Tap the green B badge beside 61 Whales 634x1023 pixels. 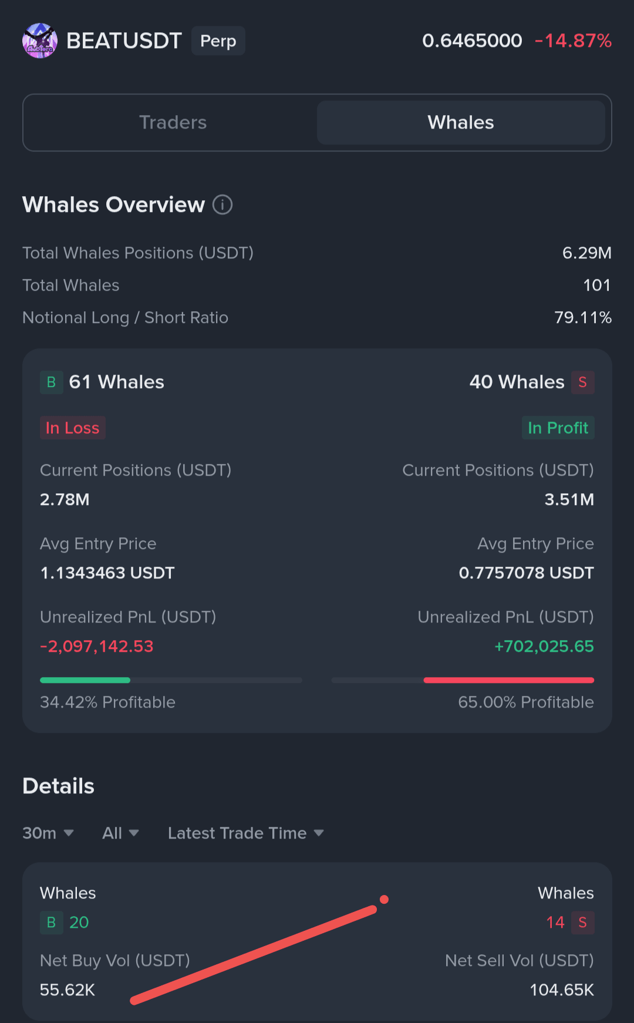(x=52, y=382)
